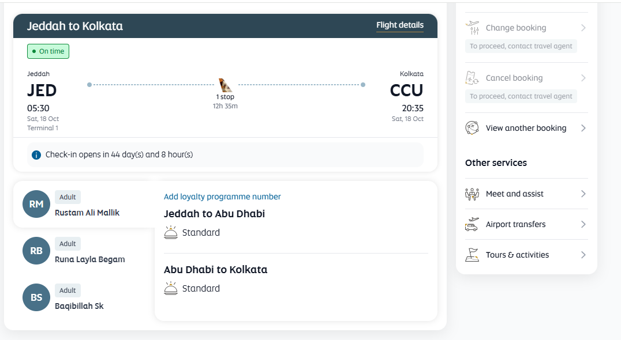Open the Tours & activities chevron arrow
This screenshot has width=621, height=340.
pos(583,255)
